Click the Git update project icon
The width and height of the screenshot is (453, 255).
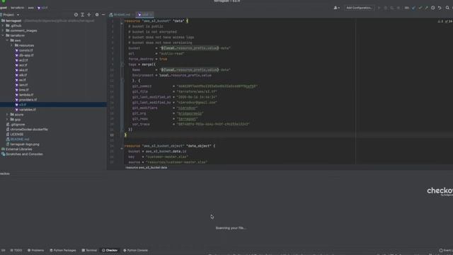click(413, 8)
